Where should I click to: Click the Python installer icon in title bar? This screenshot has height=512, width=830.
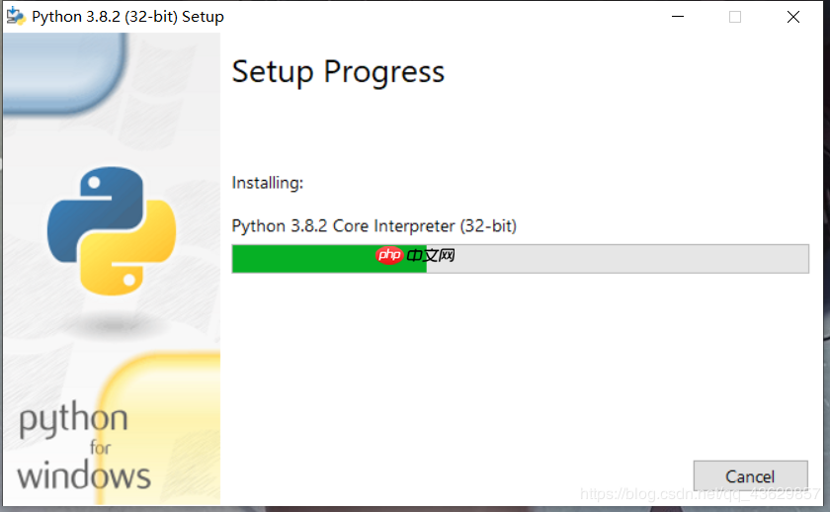pos(16,17)
